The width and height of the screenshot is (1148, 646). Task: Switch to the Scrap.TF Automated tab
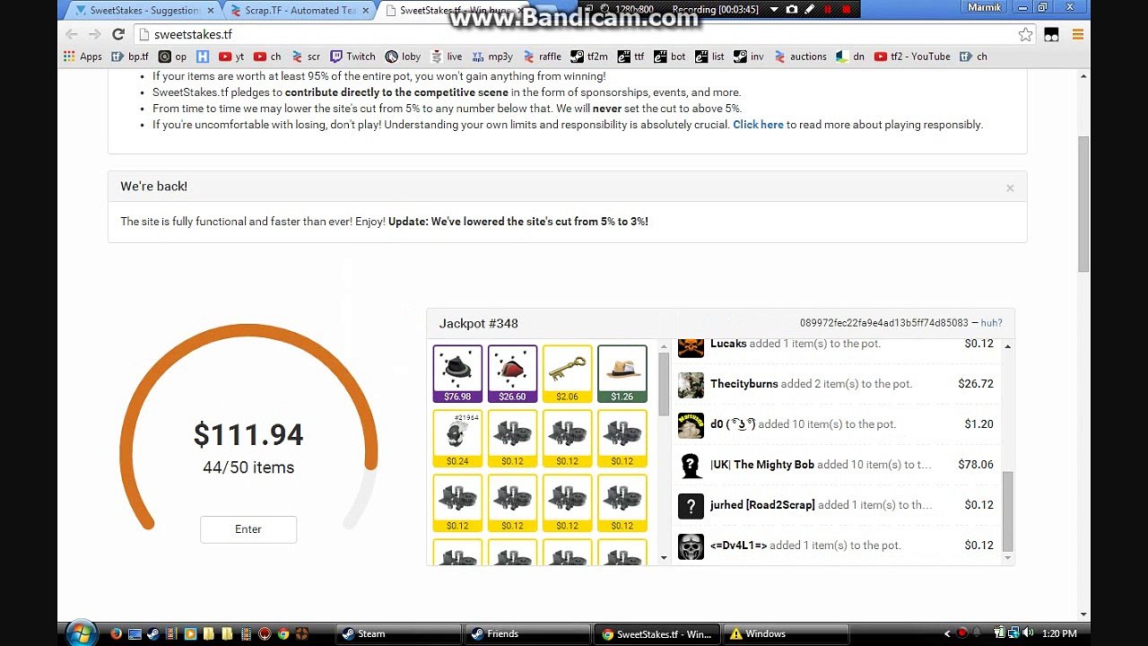(x=300, y=11)
